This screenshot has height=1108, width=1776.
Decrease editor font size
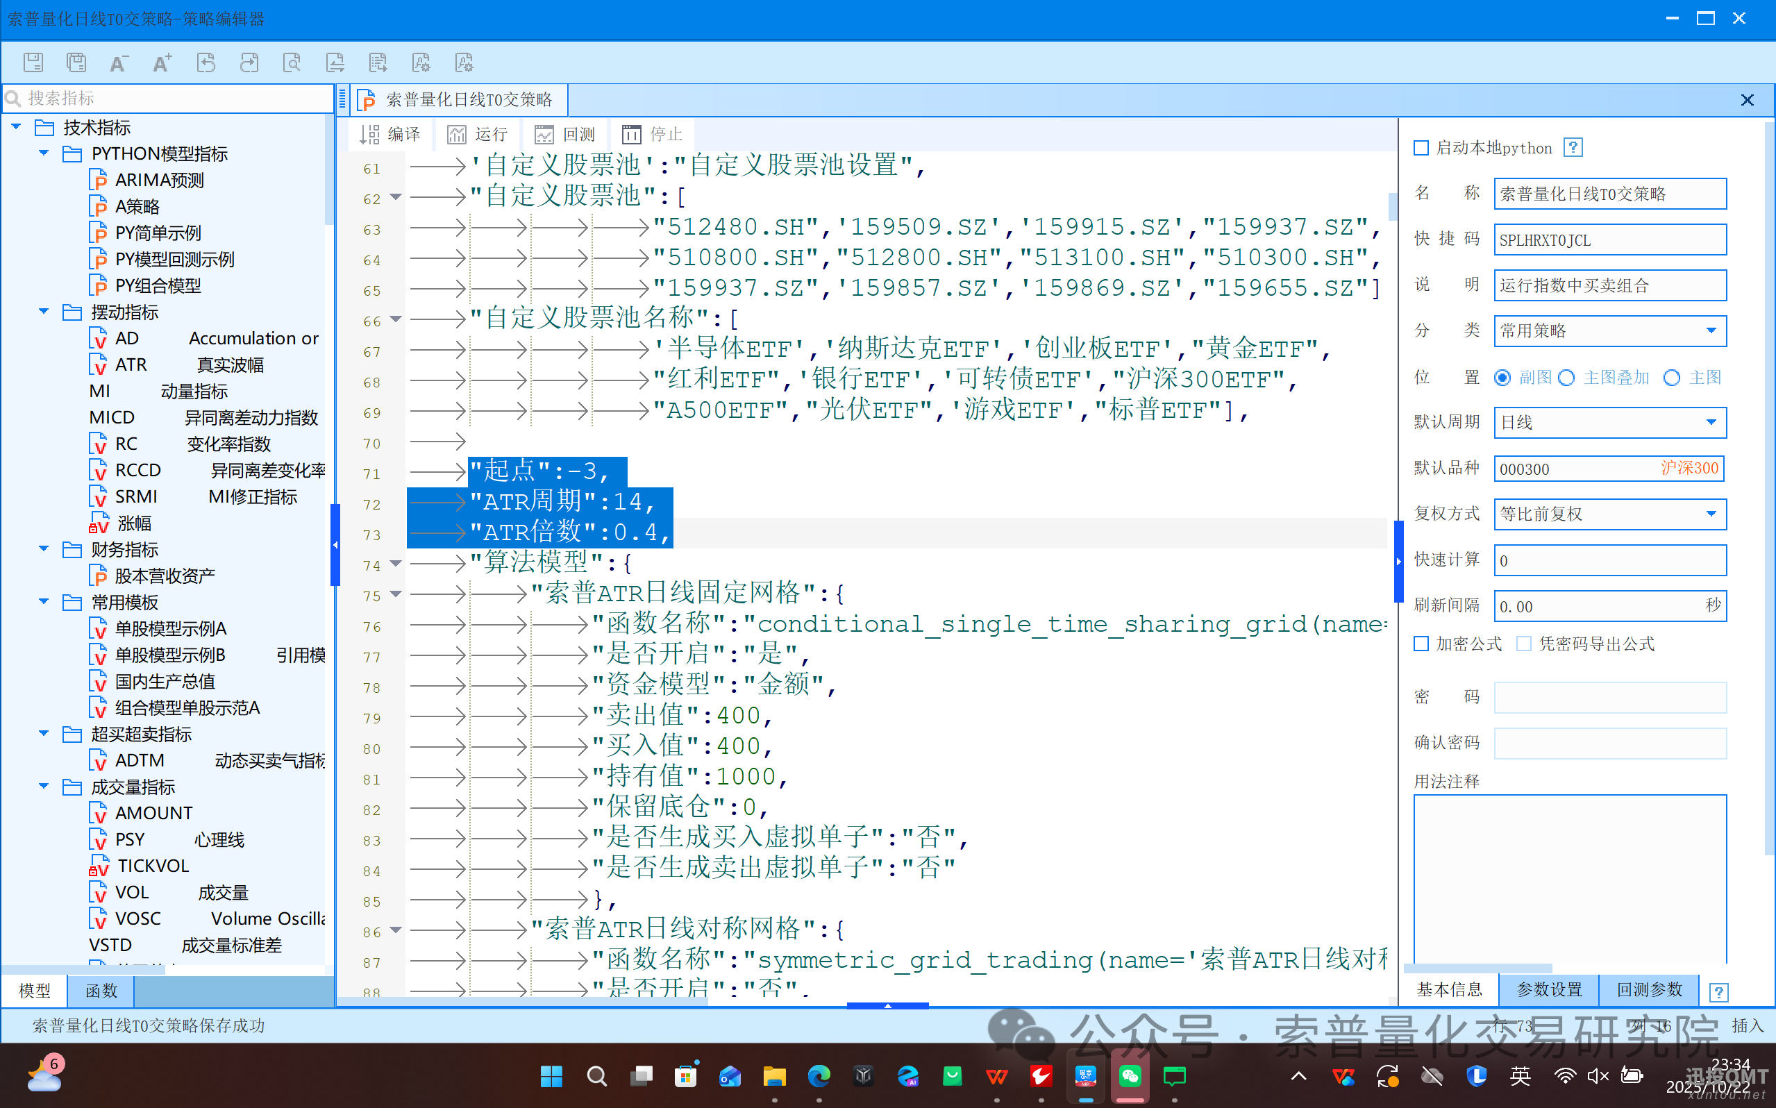coord(119,63)
